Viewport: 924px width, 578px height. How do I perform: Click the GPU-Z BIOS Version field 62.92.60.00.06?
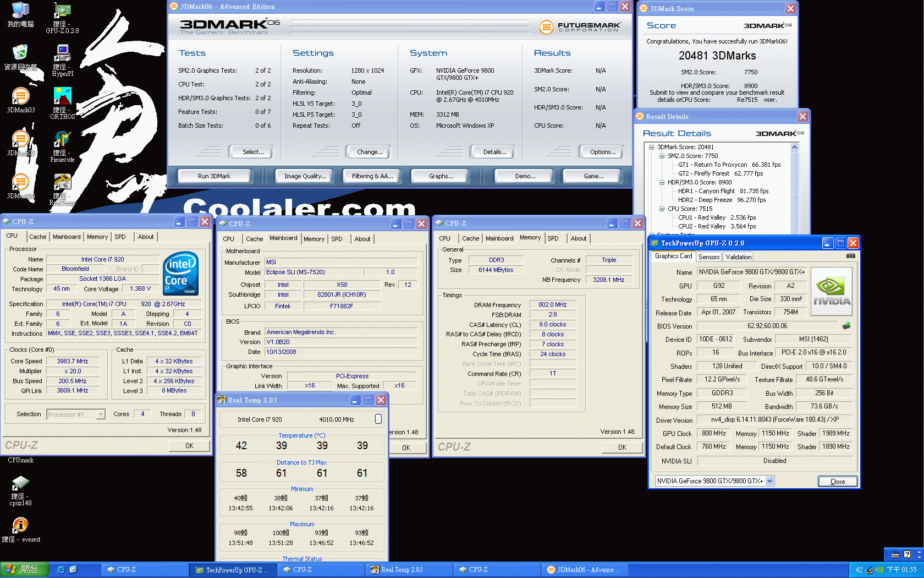pos(767,326)
